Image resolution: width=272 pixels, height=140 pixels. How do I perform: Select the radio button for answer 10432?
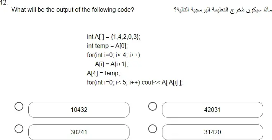(x=19, y=107)
